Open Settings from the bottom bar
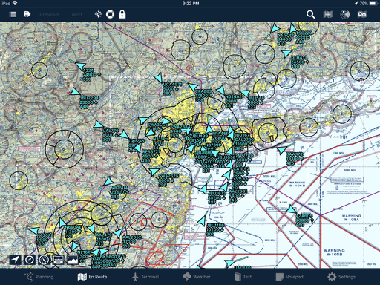 tap(341, 277)
